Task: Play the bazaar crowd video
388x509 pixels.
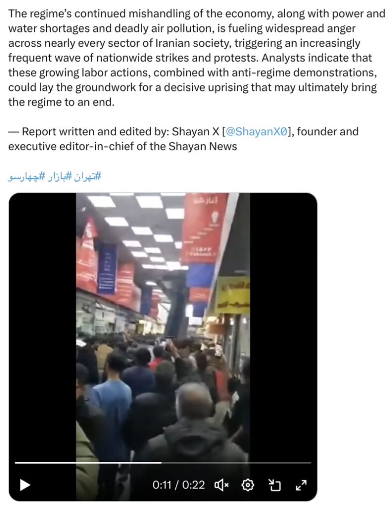Action: tap(25, 485)
